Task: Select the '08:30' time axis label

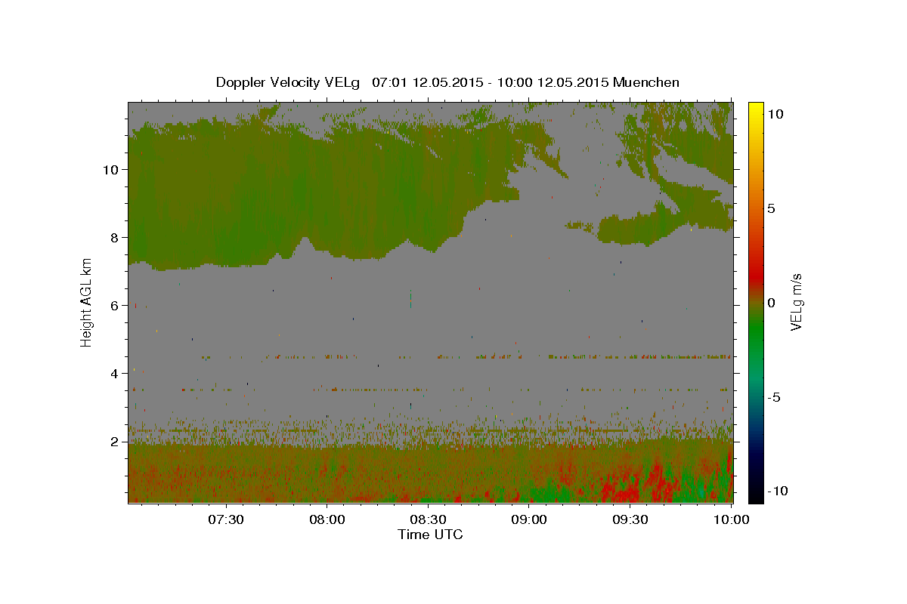Action: pos(428,519)
